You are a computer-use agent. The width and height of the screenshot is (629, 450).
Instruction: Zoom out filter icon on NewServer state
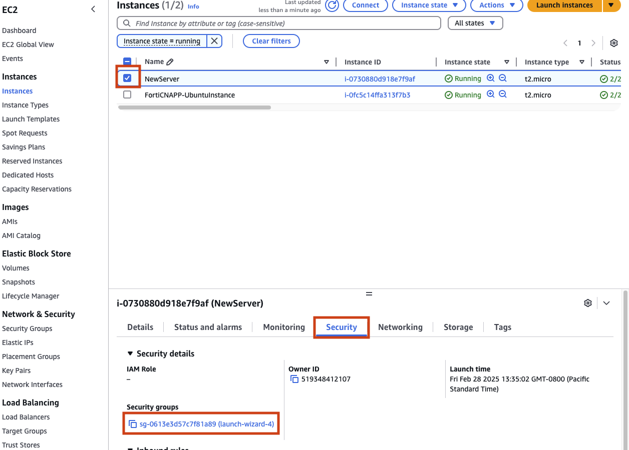point(503,78)
